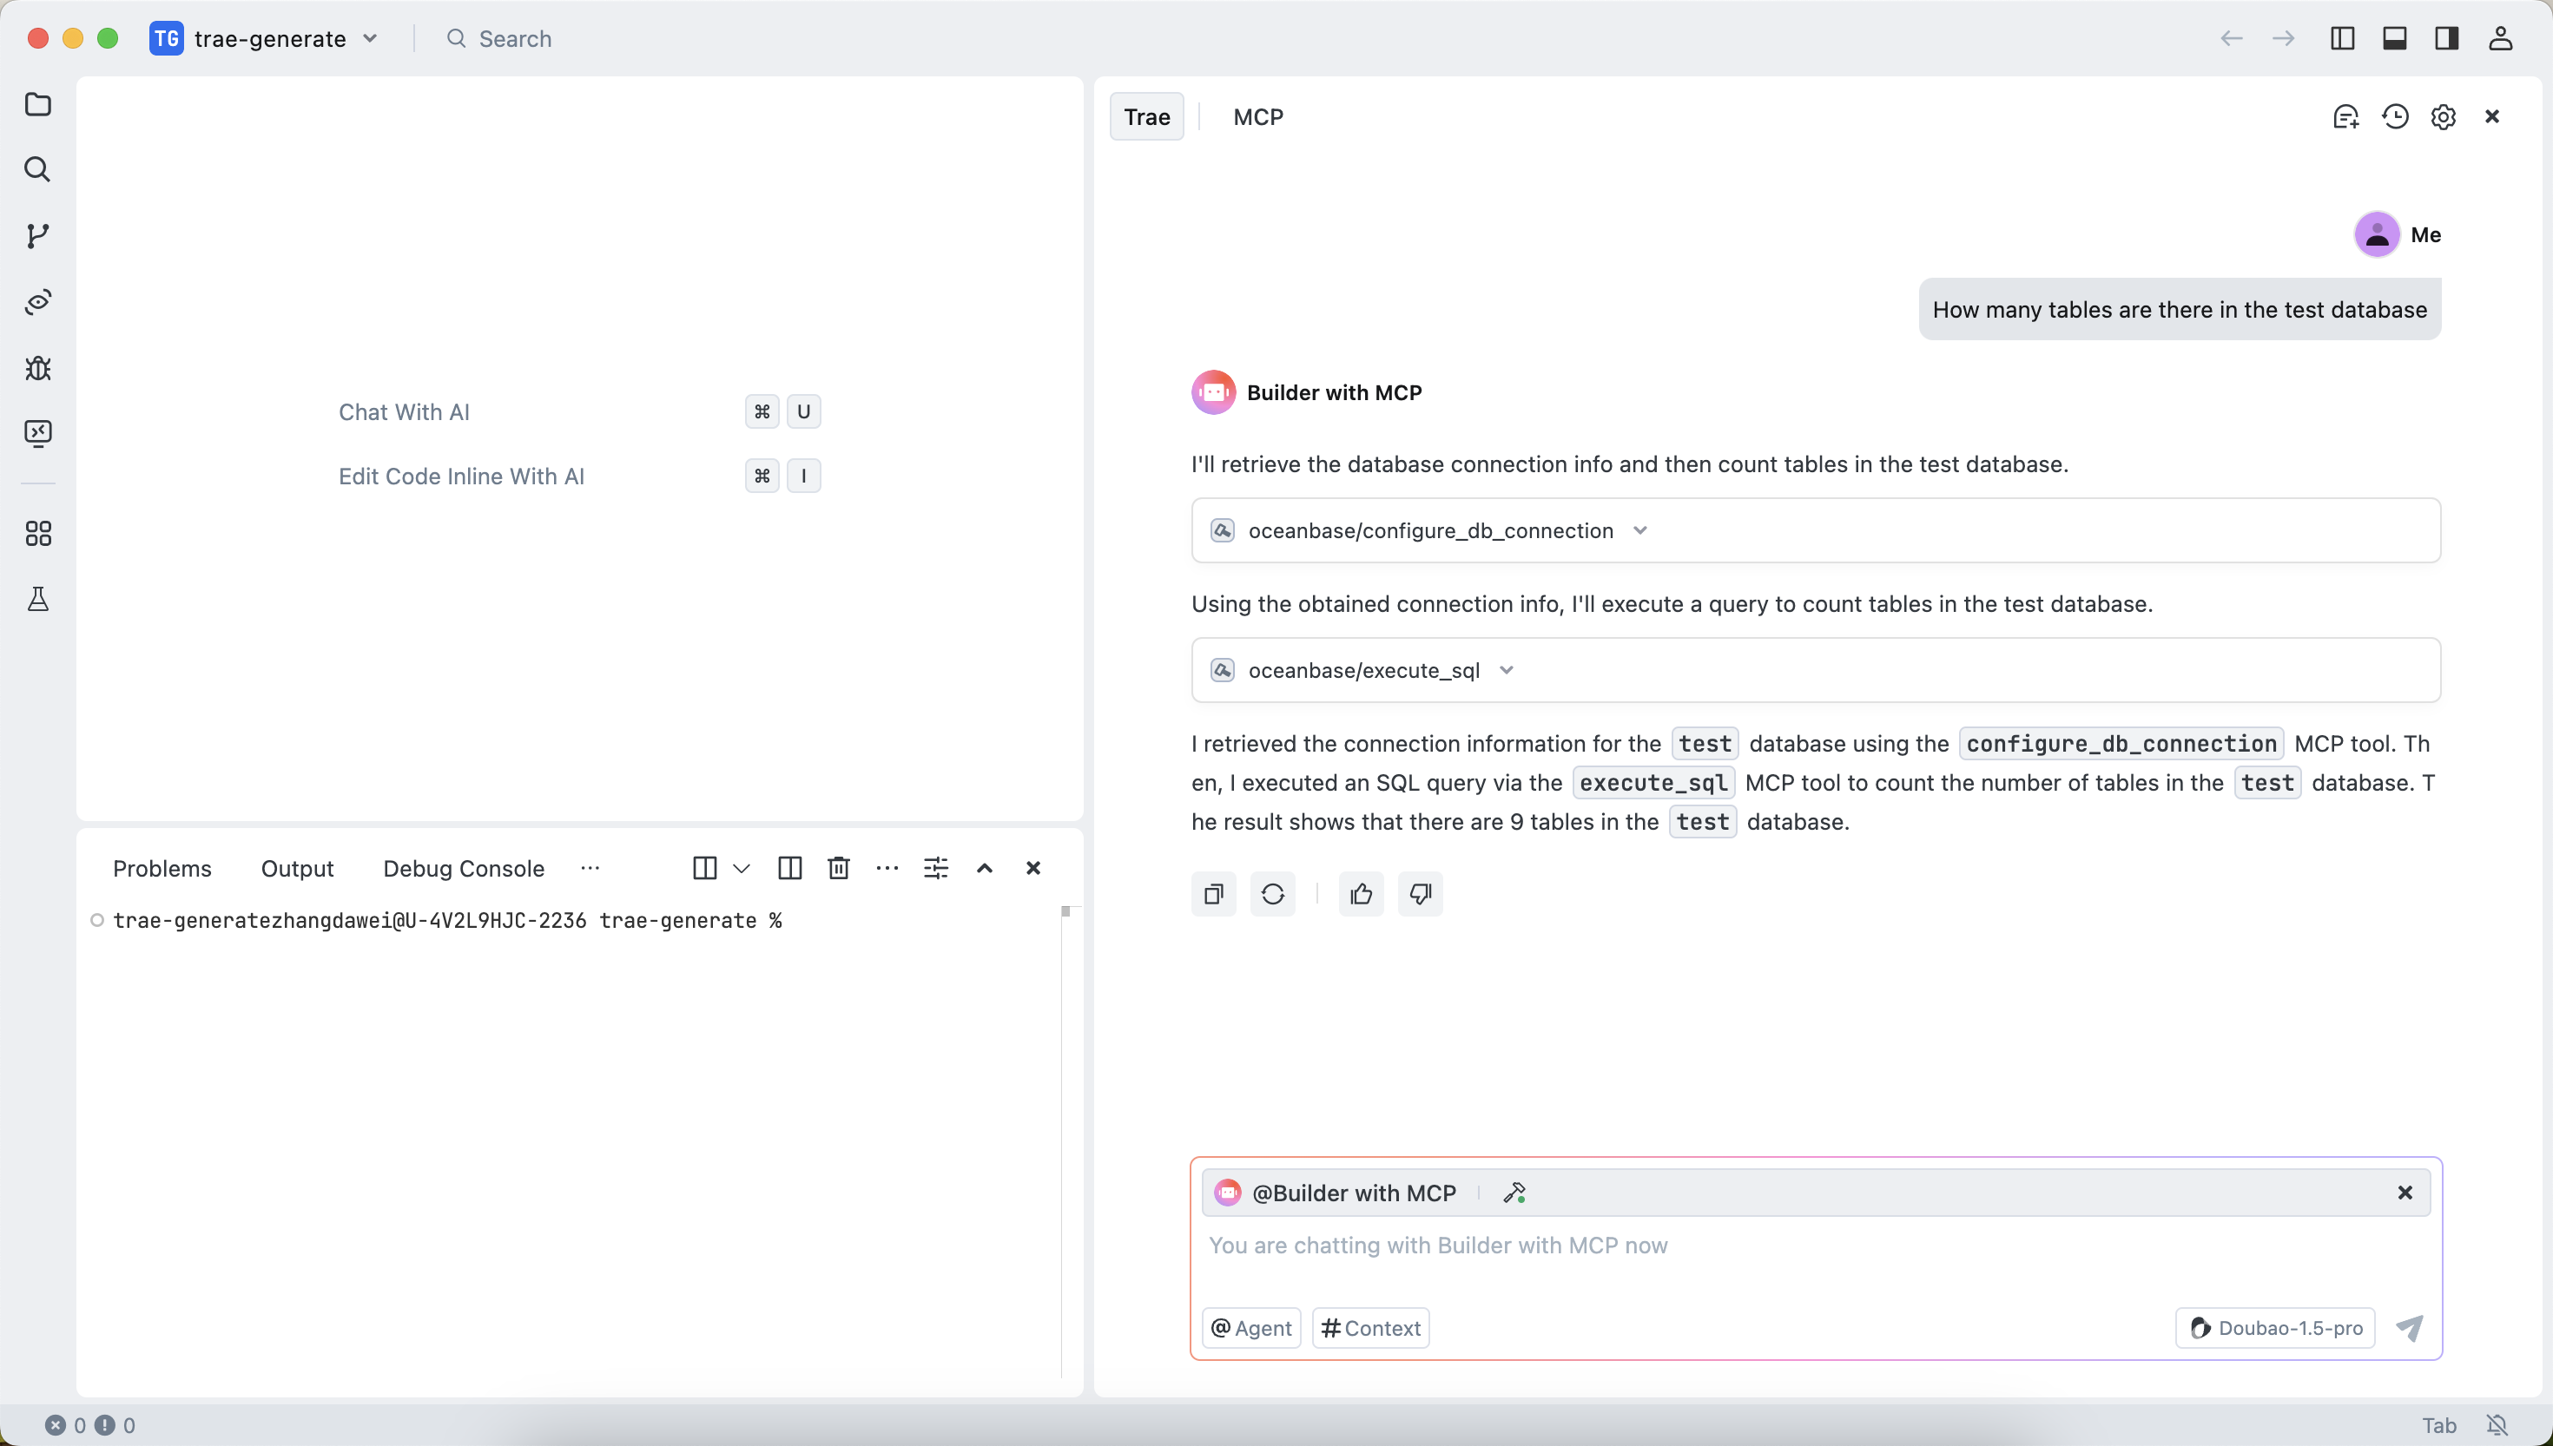Viewport: 2553px width, 1446px height.
Task: Toggle the left primary sidebar layout
Action: coord(2341,39)
